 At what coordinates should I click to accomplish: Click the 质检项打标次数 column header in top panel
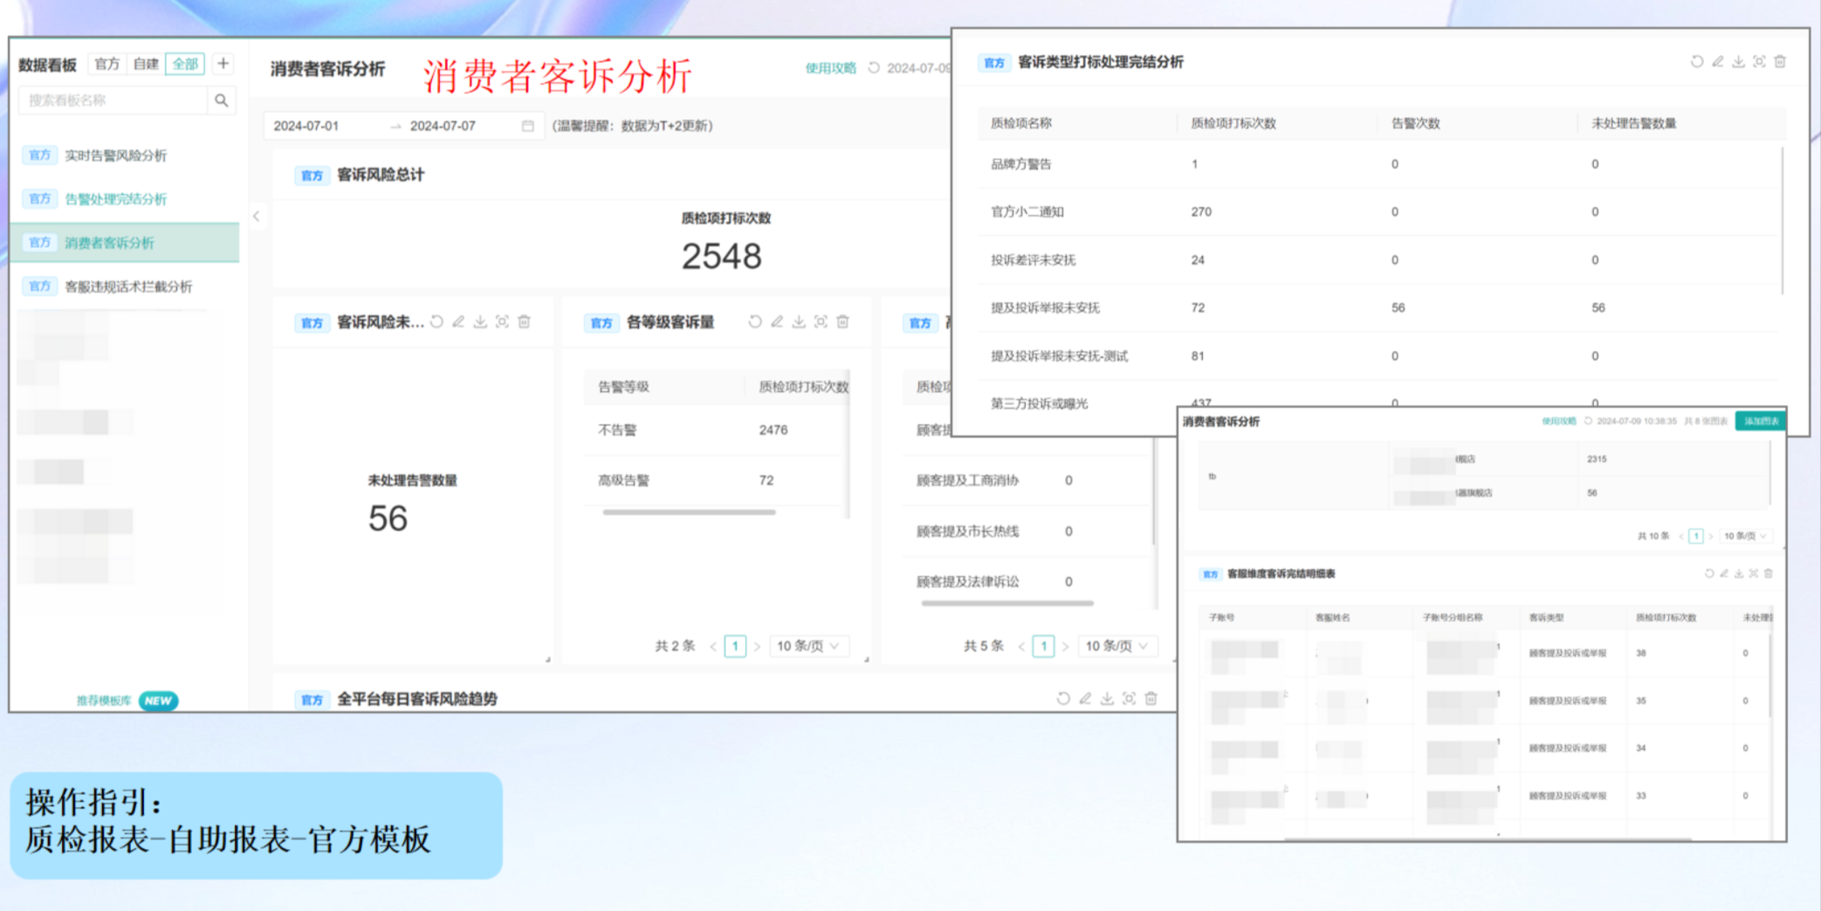(1233, 123)
